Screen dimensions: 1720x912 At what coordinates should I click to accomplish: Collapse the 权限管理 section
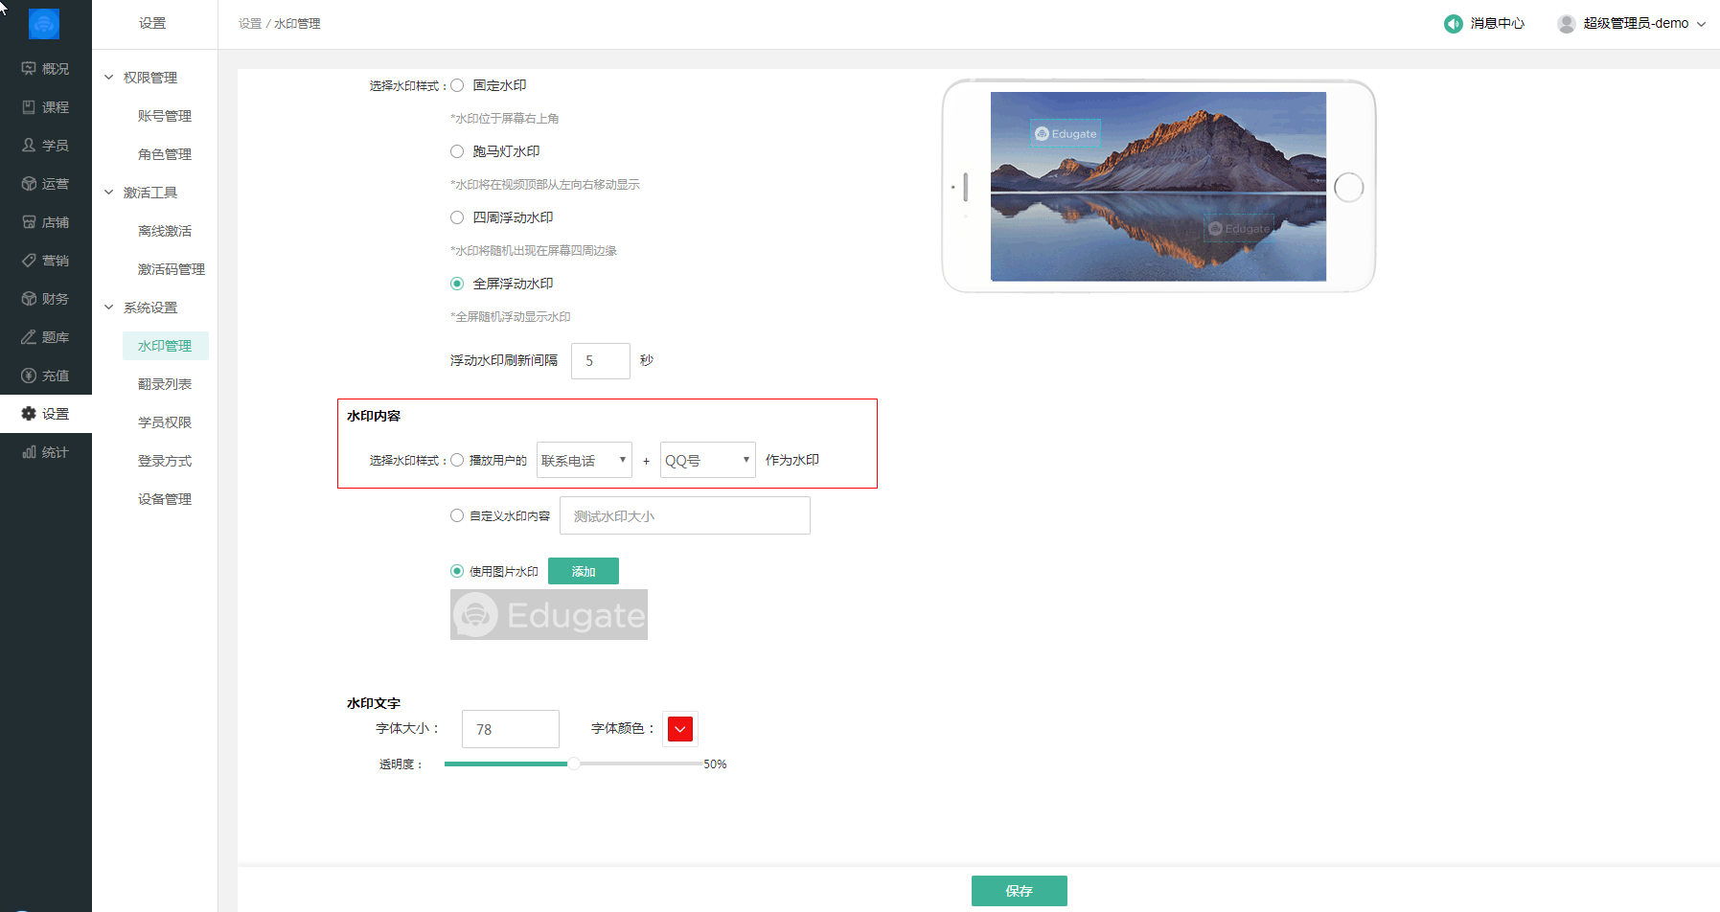[109, 78]
